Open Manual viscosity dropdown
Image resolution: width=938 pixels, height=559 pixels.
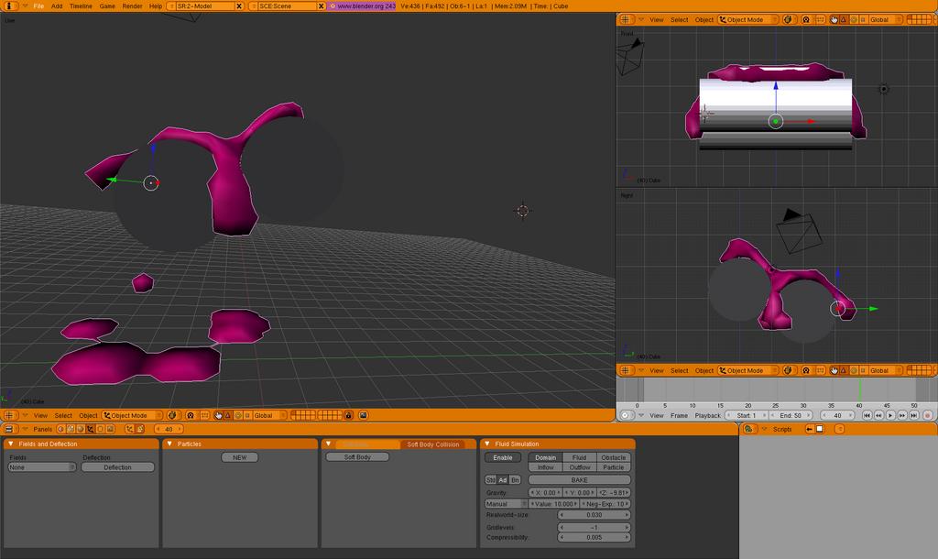[506, 504]
